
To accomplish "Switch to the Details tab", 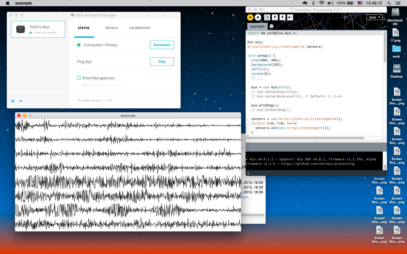I will click(112, 28).
